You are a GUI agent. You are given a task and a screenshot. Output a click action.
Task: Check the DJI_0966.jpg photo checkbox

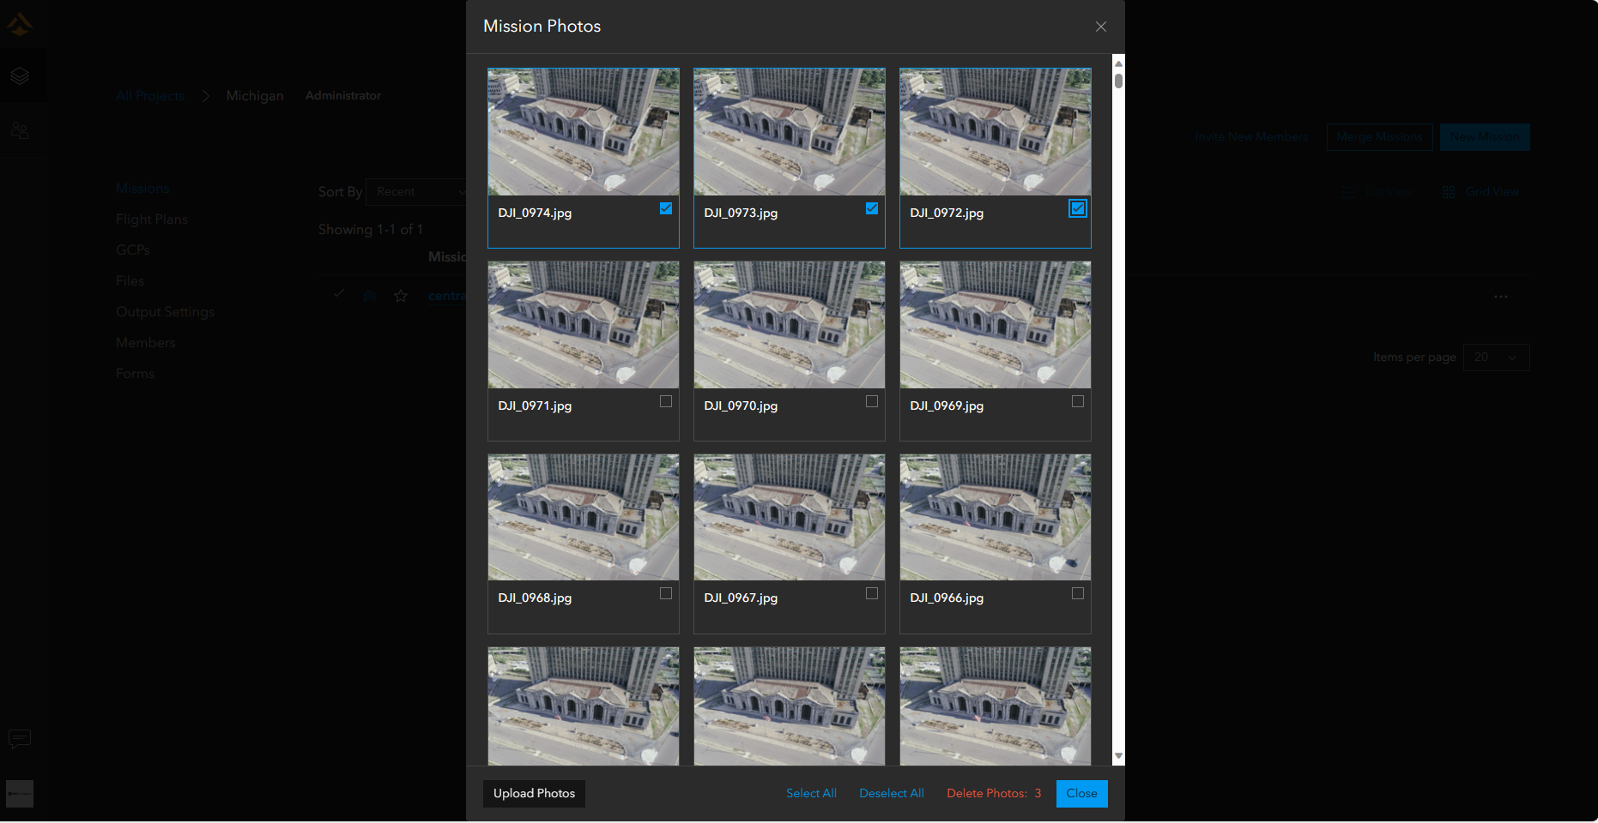1078,592
